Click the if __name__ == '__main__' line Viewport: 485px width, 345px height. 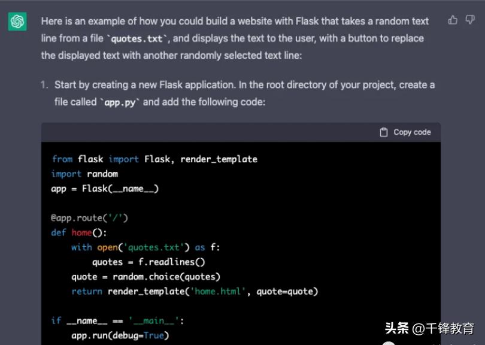(117, 320)
